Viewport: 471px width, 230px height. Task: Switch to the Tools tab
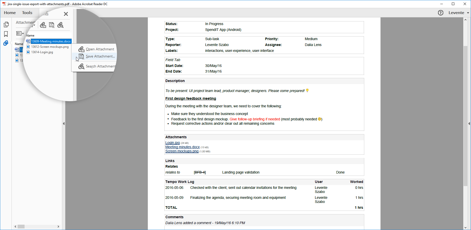tap(27, 13)
